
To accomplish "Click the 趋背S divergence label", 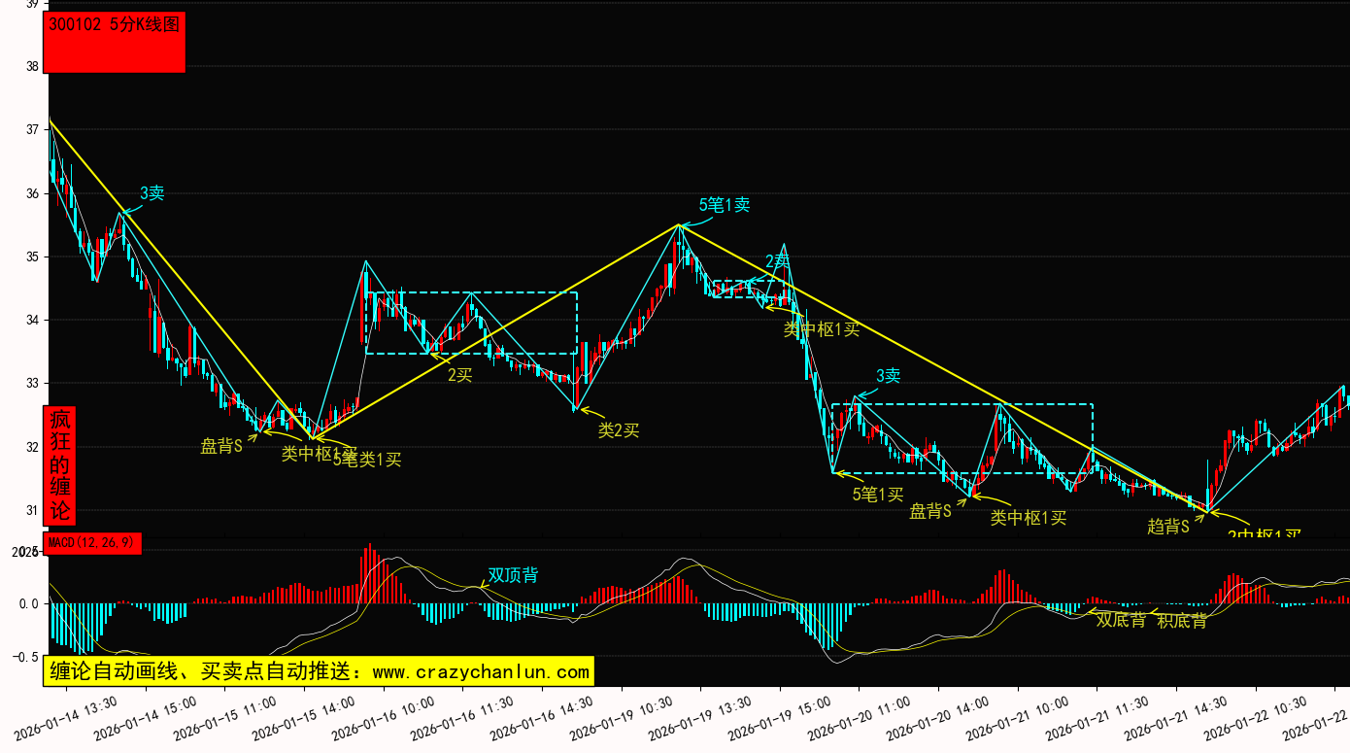I will [1168, 526].
